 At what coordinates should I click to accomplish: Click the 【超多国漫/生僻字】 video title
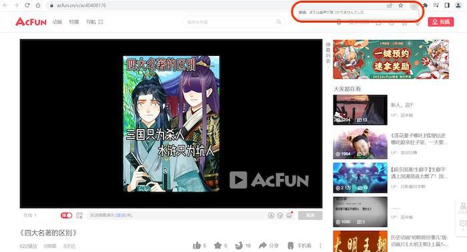[x=419, y=173]
